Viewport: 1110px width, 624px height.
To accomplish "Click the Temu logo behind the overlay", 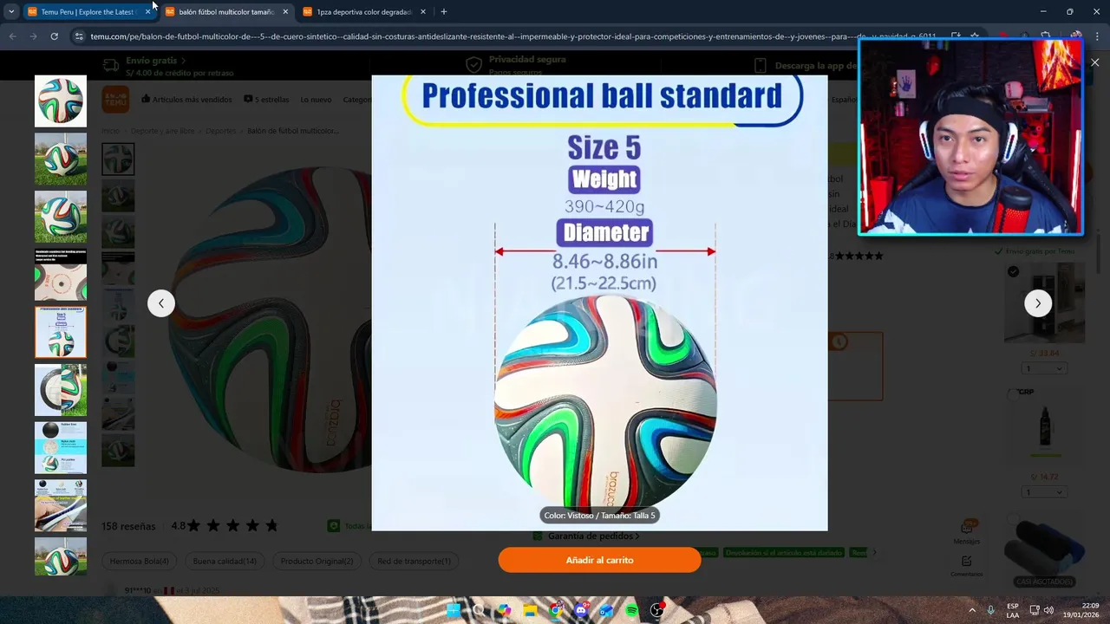I will 115,100.
